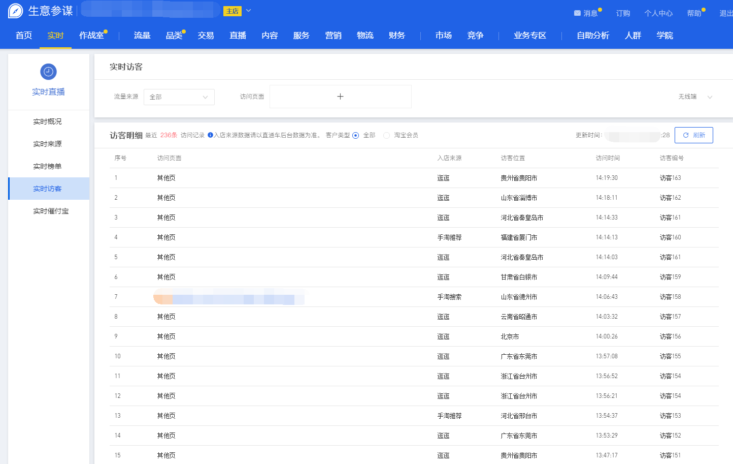Viewport: 733px width, 464px height.
Task: Open the 财务 nav tab
Action: (x=397, y=36)
